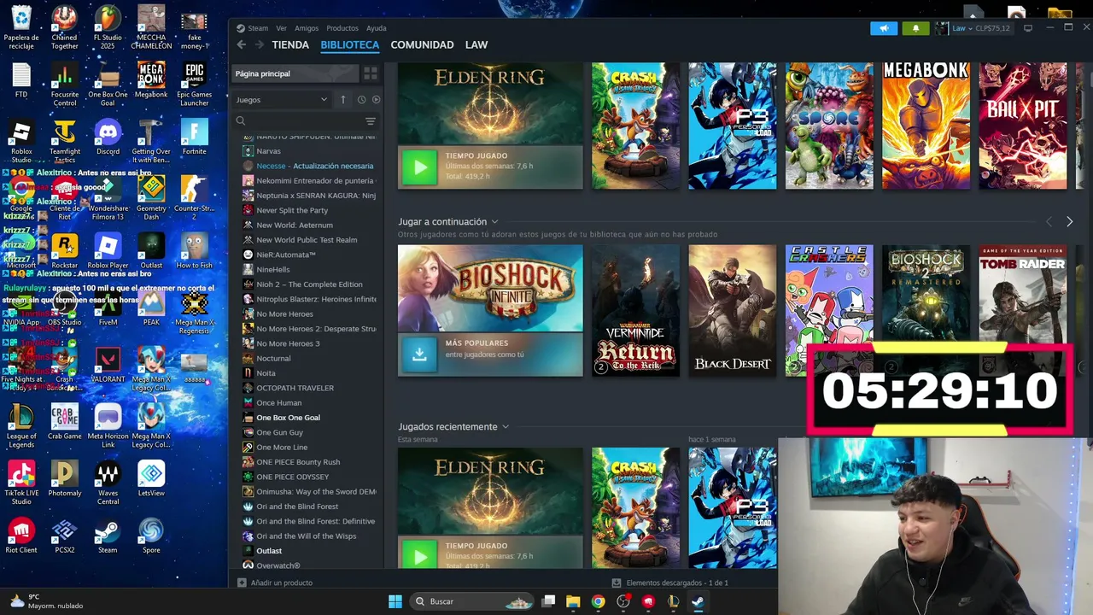Viewport: 1093px width, 615px height.
Task: Click the sort ascending arrow in library sidebar
Action: 343,100
